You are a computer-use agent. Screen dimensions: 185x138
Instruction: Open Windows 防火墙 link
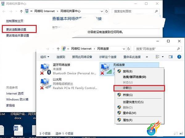[x=17, y=99]
